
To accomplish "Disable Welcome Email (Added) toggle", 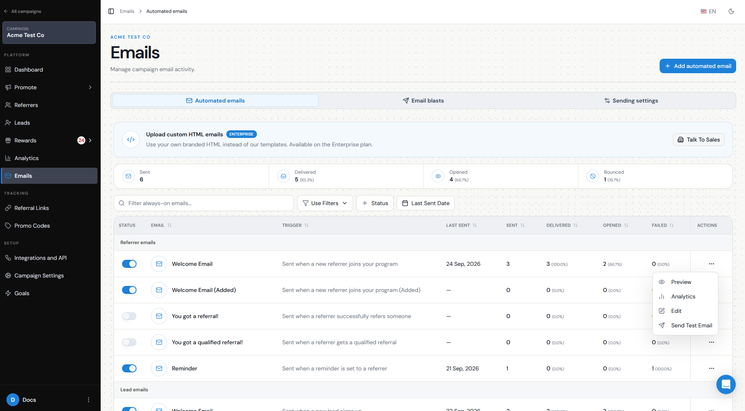I will tap(129, 290).
